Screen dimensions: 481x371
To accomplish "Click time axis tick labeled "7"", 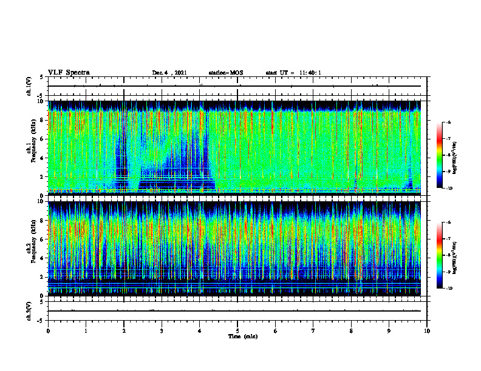I will [x=313, y=331].
